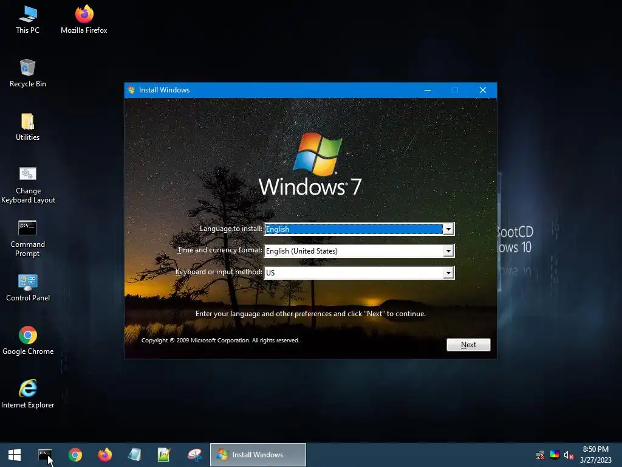This screenshot has height=467, width=622.
Task: Click the muted volume tray icon
Action: pos(569,455)
